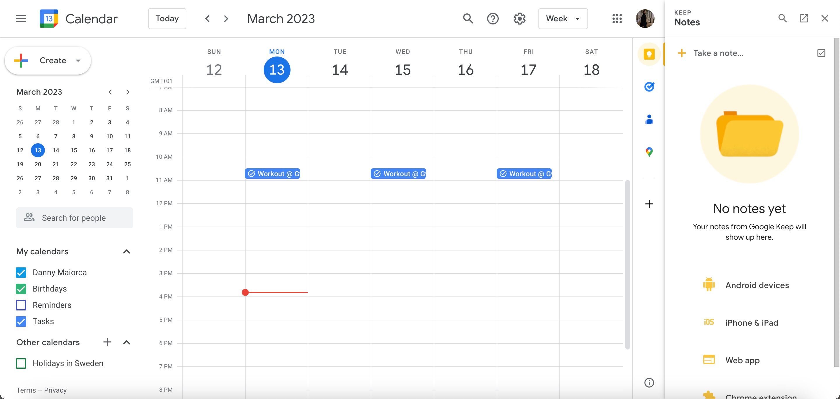
Task: Open the search icon in Calendar toolbar
Action: [x=468, y=19]
